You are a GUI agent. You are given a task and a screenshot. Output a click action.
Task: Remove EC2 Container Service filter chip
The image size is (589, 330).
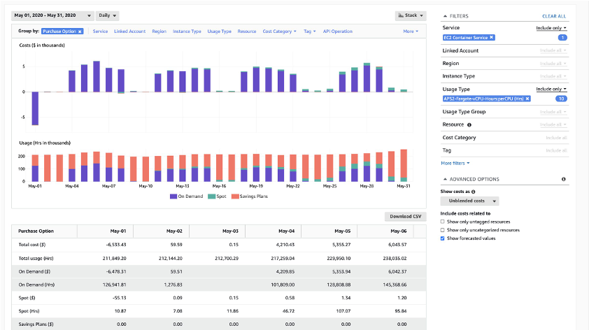coord(491,37)
